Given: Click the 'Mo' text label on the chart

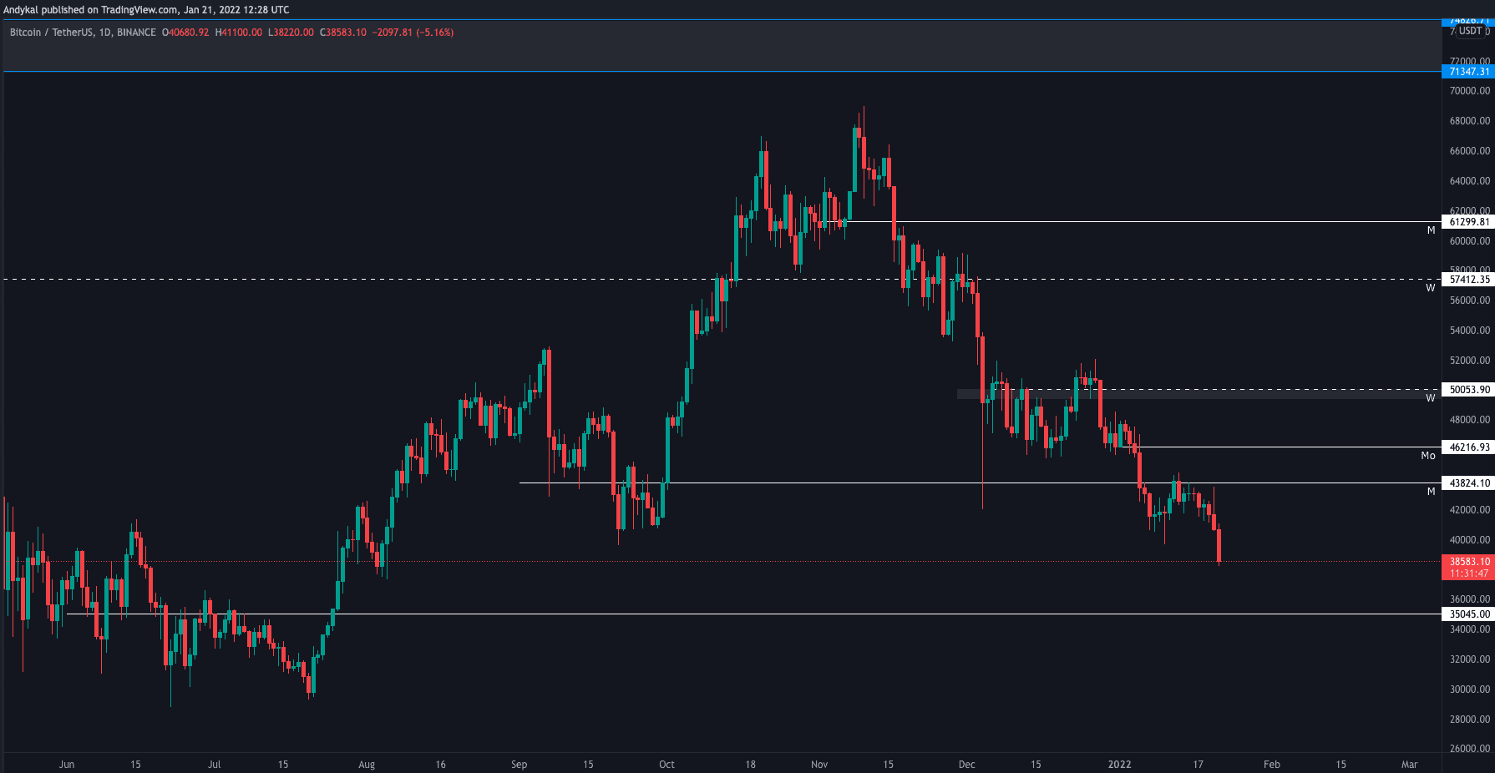Looking at the screenshot, I should (x=1428, y=456).
